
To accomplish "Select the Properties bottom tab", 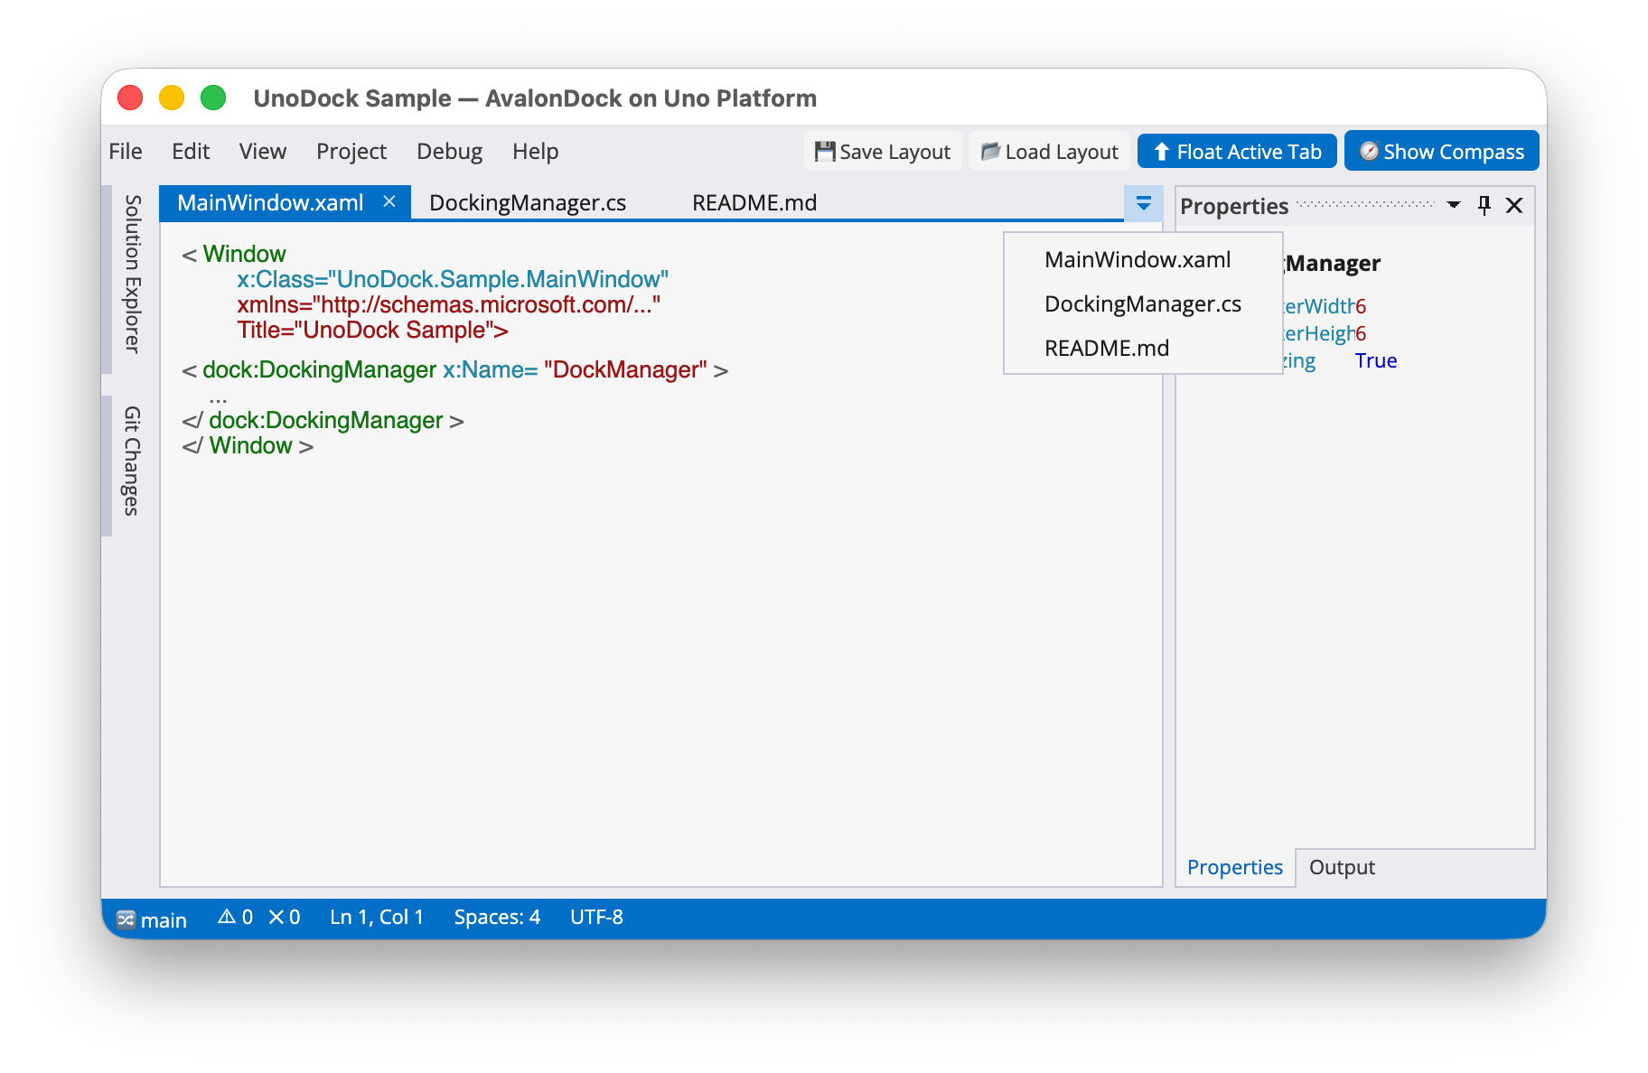I will pos(1235,867).
